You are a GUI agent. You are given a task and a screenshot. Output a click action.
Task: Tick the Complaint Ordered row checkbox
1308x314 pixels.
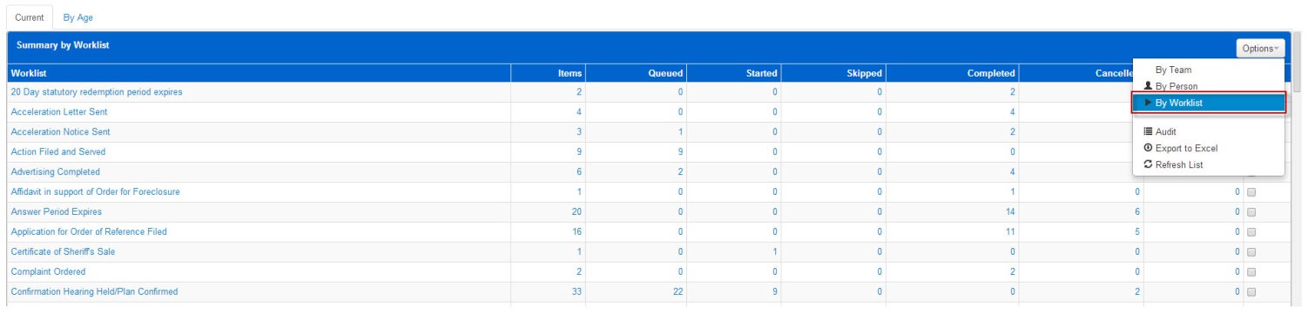(x=1251, y=271)
